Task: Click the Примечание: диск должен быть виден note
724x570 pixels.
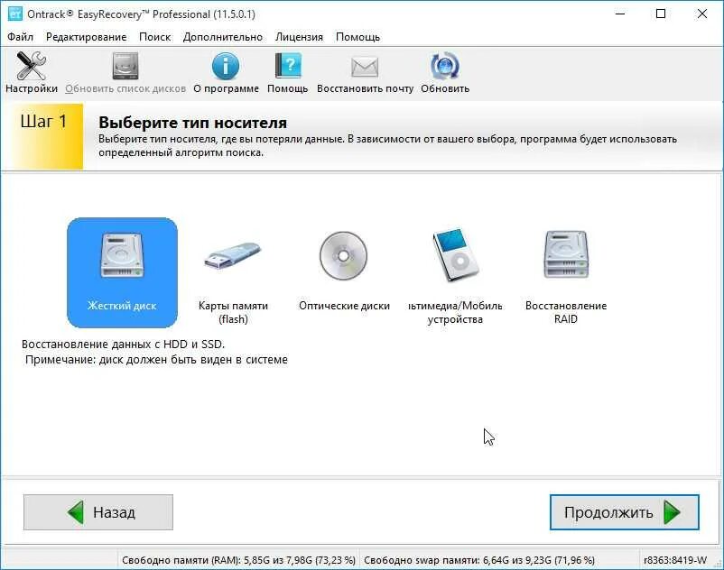Action: click(156, 360)
